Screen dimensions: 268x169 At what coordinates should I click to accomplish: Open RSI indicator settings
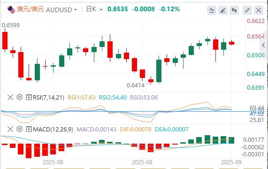[20, 97]
